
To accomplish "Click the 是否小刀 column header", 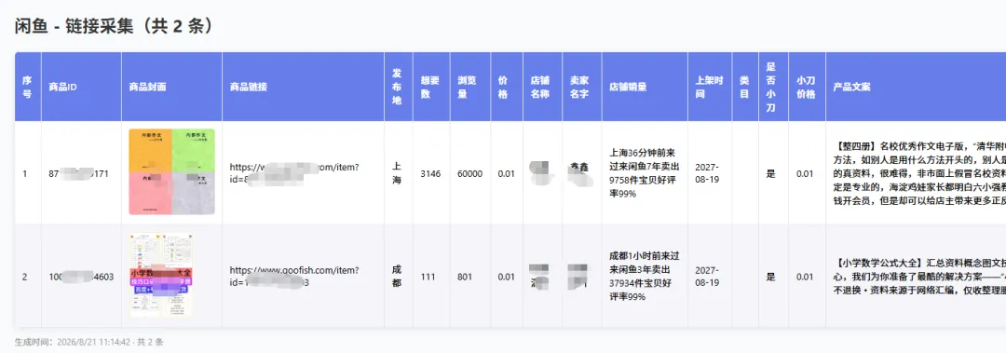I will point(772,87).
